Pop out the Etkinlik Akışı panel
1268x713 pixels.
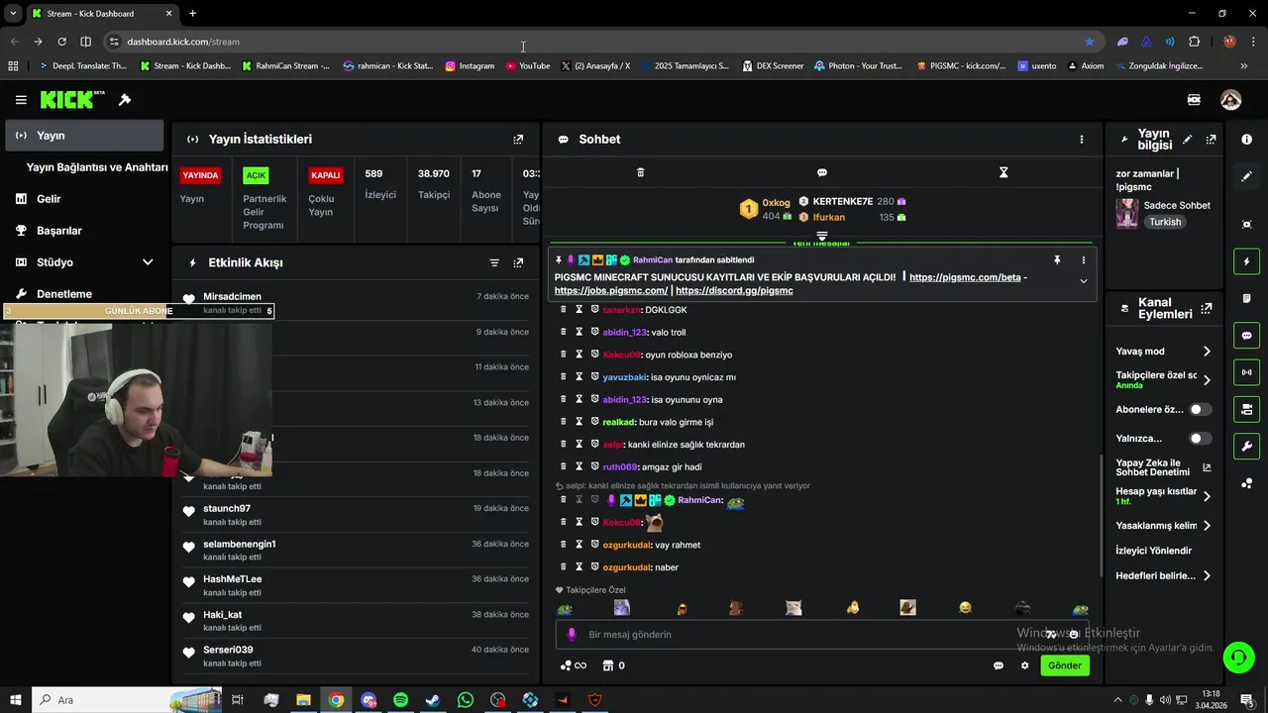518,262
